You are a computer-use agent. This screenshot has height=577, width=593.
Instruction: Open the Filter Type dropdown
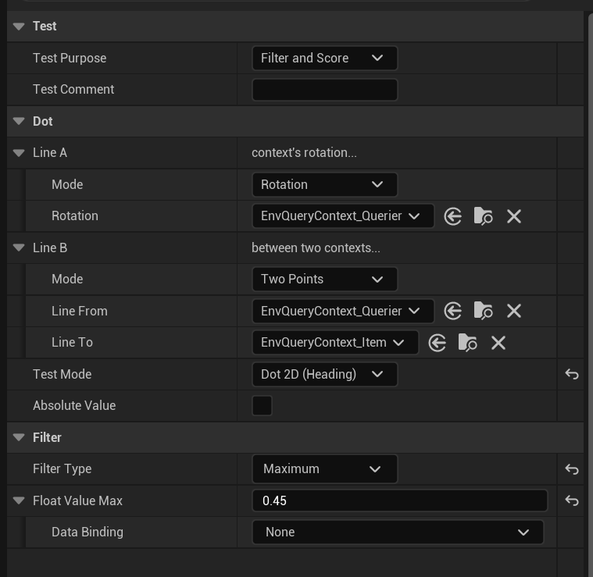324,469
